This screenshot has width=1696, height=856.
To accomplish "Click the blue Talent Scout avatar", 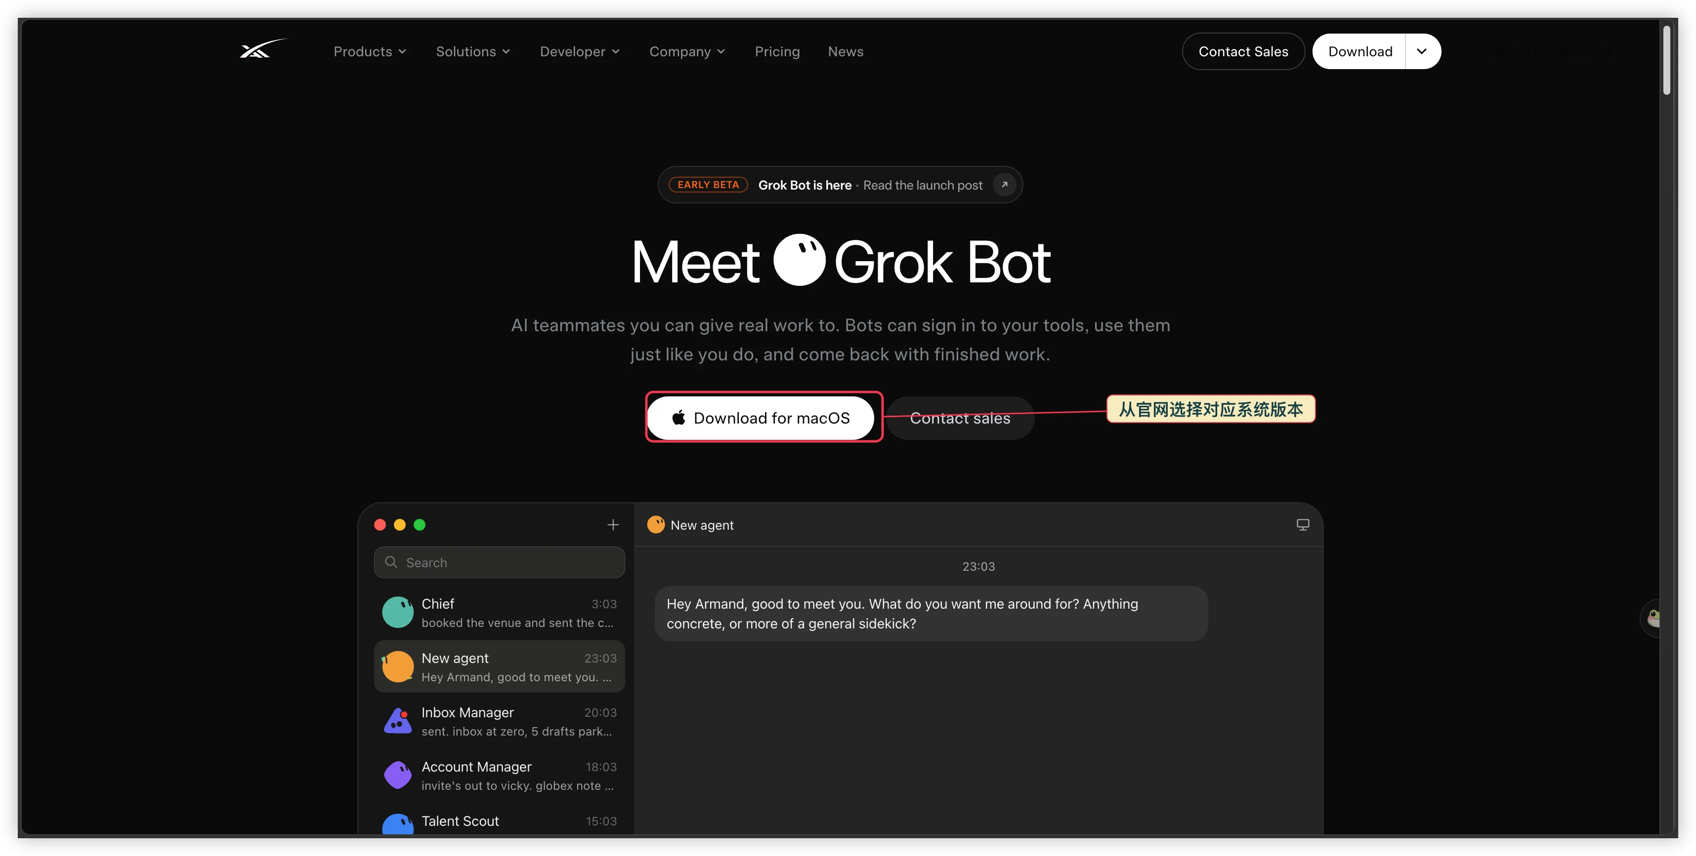I will pos(398,824).
